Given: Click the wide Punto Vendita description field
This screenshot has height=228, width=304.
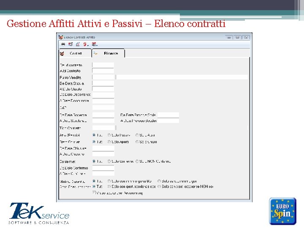Looking at the screenshot, I should click(182, 77).
